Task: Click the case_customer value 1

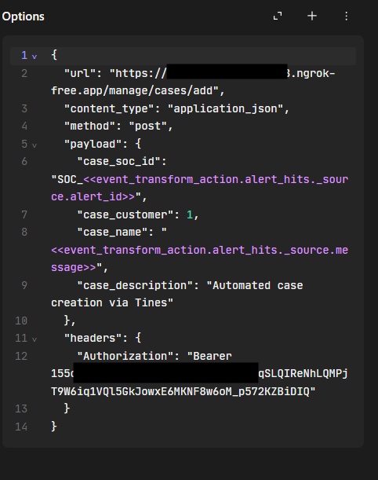Action: [x=190, y=214]
